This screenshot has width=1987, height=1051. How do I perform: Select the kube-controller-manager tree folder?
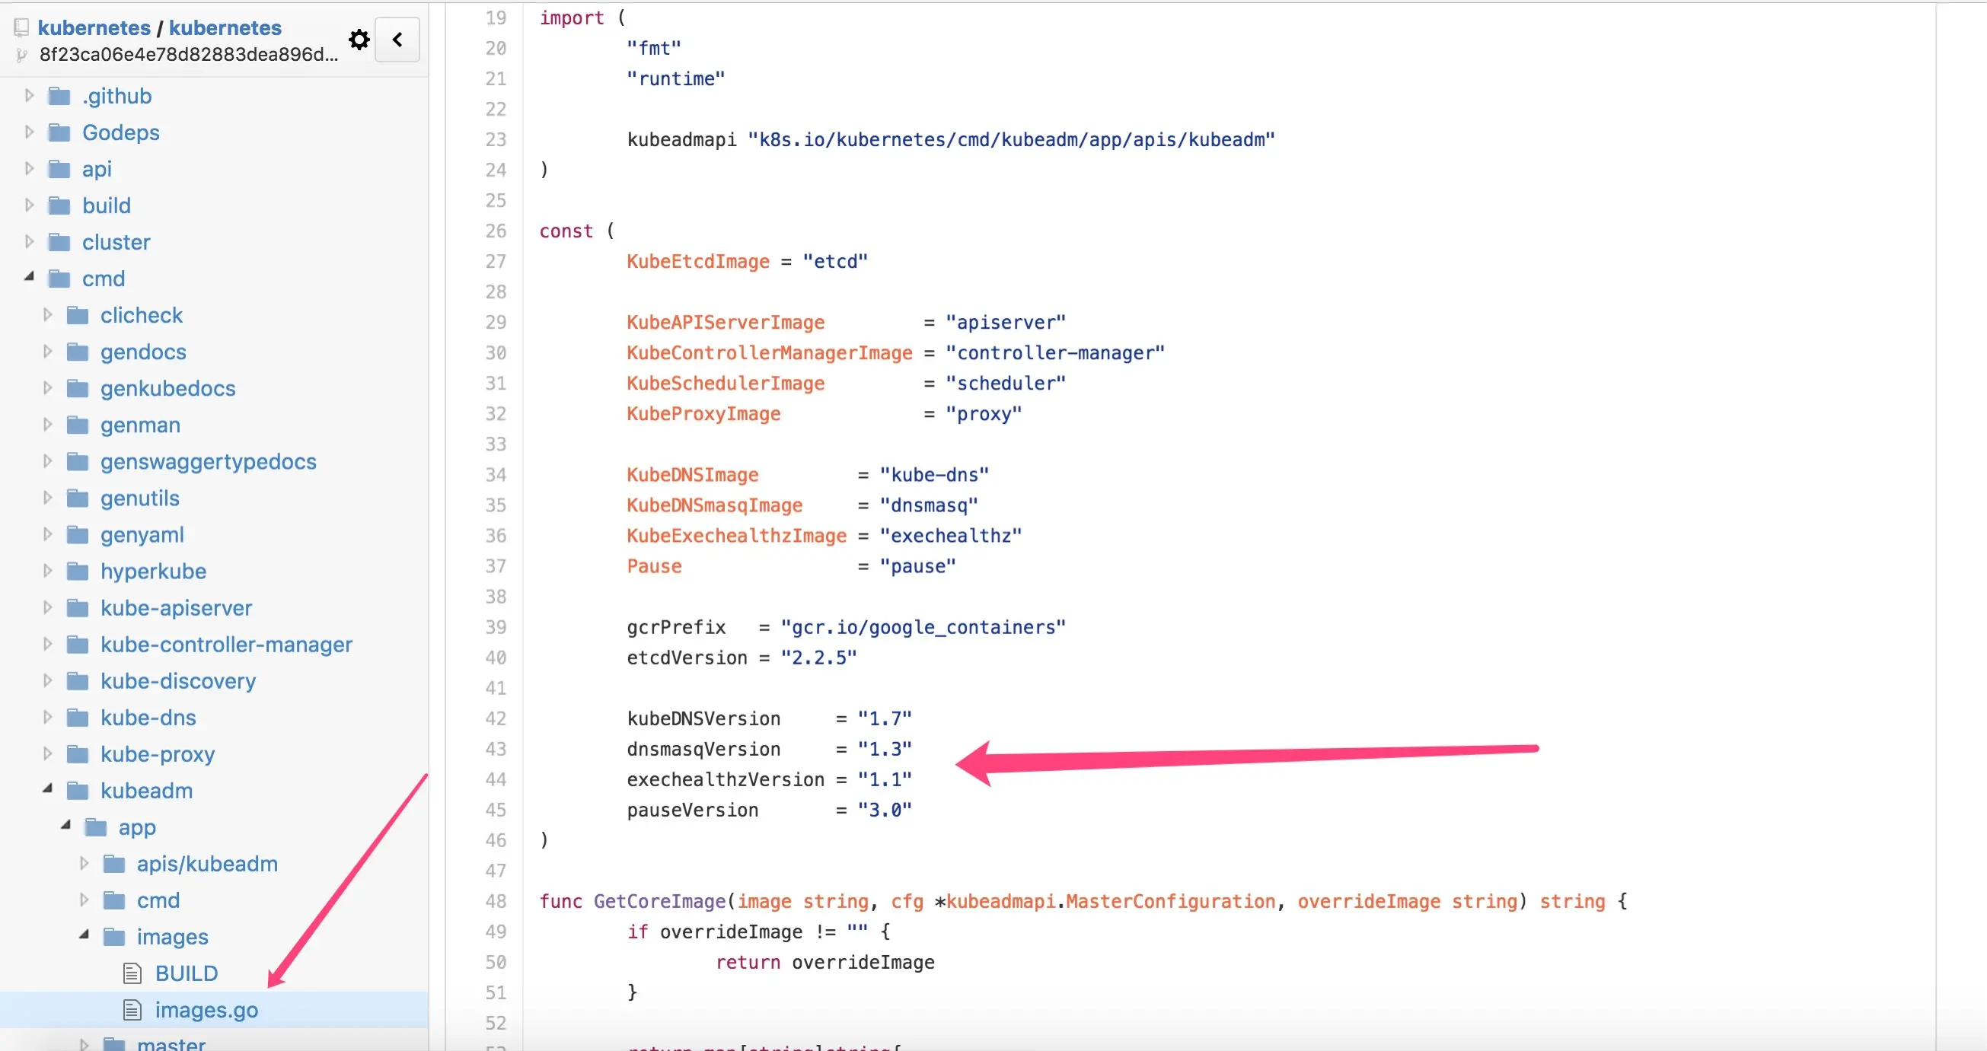226,645
